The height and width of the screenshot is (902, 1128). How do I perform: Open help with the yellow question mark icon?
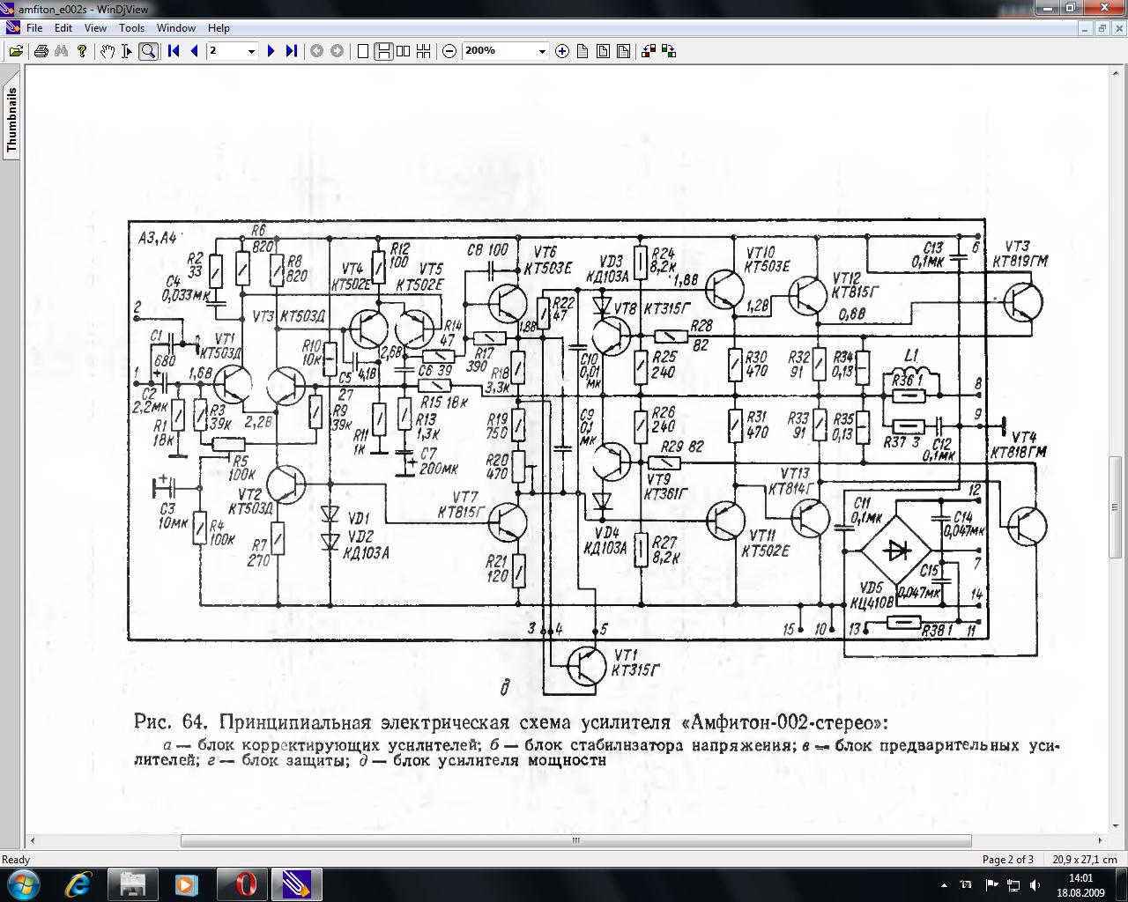82,51
